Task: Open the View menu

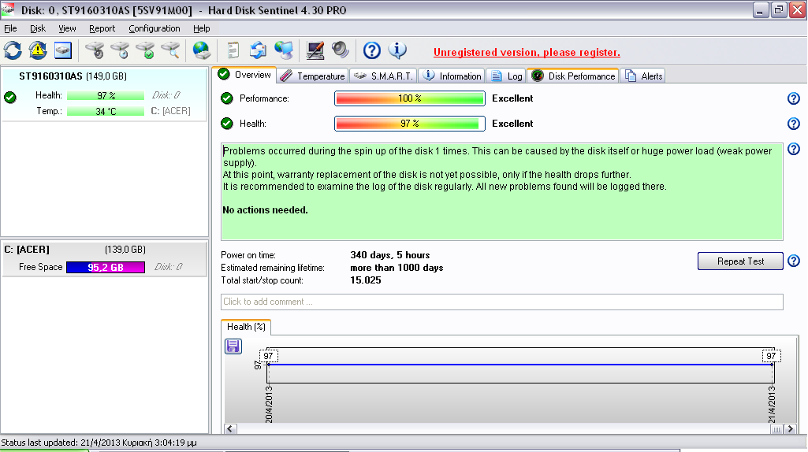Action: [67, 28]
